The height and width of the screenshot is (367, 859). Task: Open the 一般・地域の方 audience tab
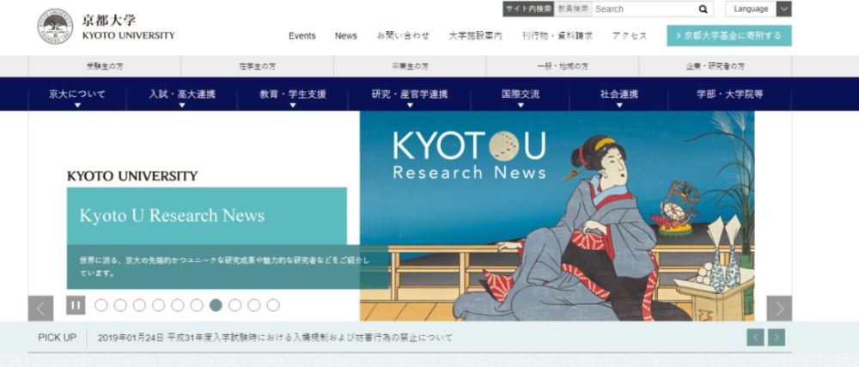563,66
